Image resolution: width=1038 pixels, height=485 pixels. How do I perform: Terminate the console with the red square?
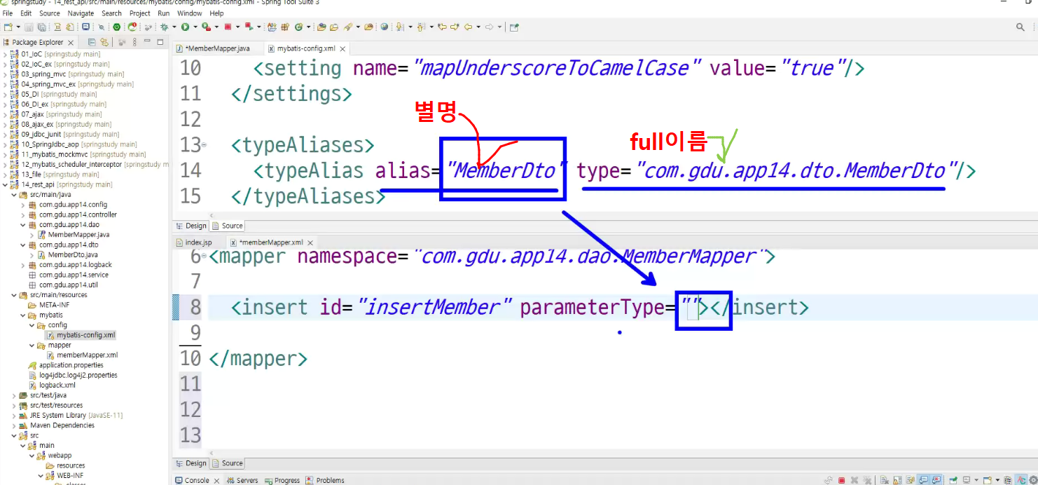[842, 480]
